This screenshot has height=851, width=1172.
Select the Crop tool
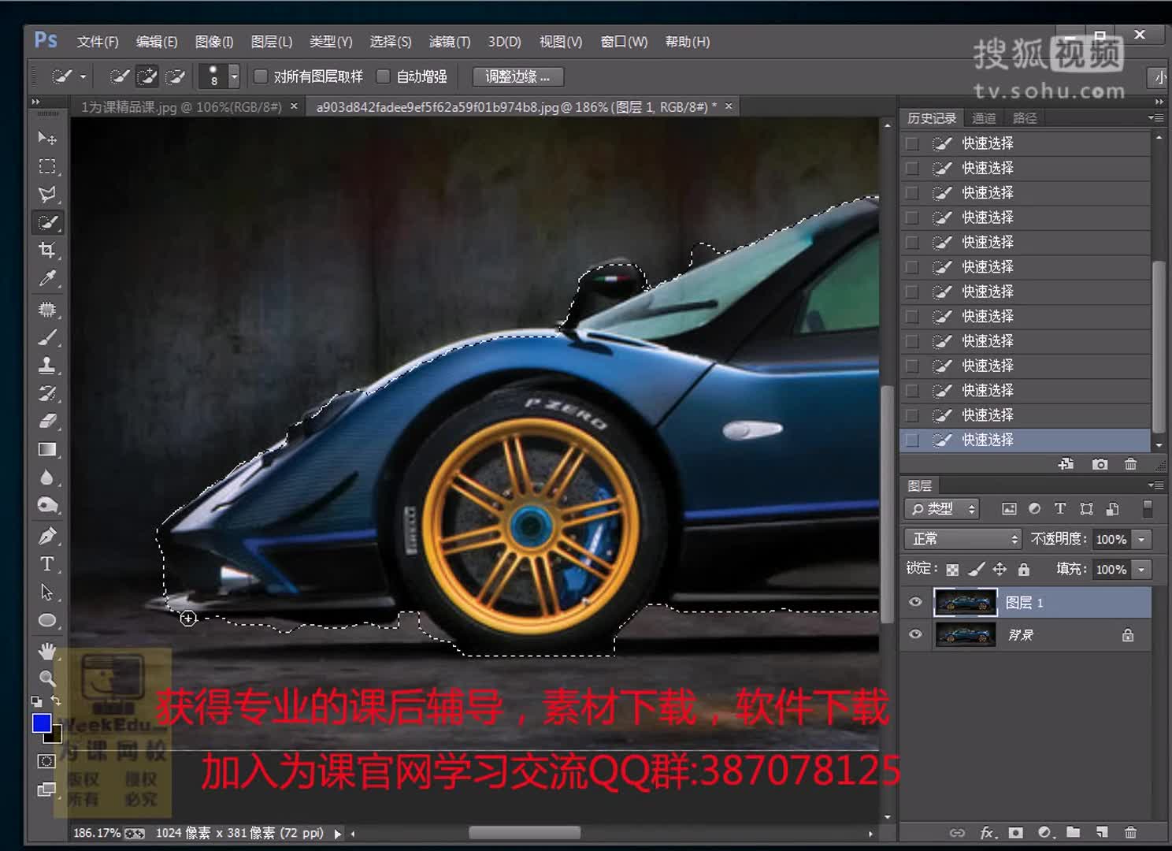[47, 251]
